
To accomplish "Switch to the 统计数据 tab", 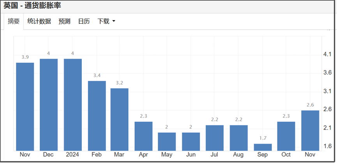I will 39,21.
